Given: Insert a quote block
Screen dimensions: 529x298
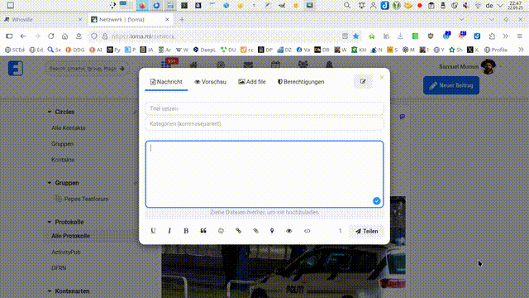Looking at the screenshot, I should pyautogui.click(x=203, y=231).
